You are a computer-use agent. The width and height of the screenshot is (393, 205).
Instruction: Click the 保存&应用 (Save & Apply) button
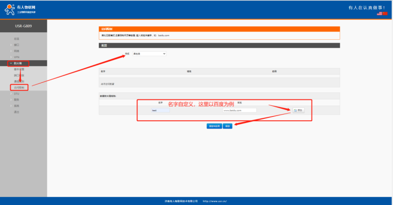point(214,126)
